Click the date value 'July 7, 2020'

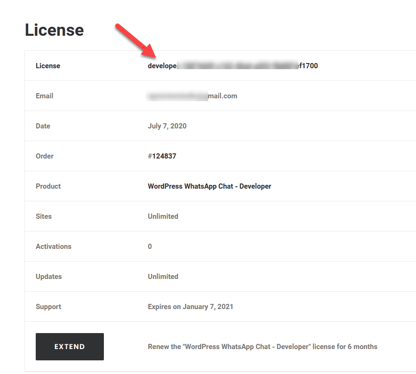click(x=167, y=126)
